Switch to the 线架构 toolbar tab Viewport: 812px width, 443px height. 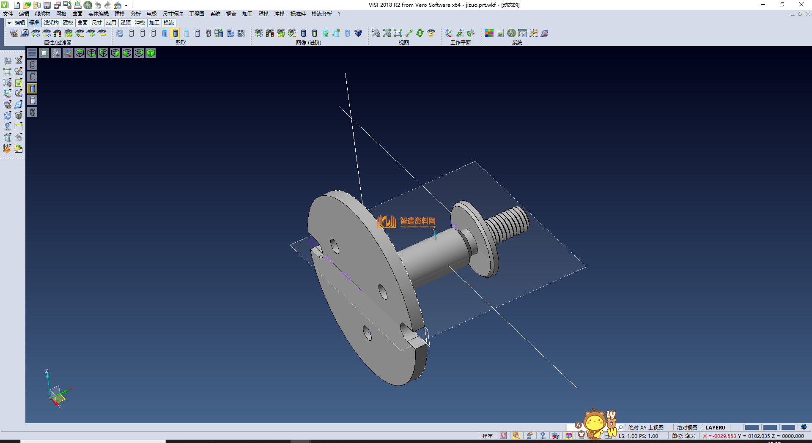click(x=51, y=23)
